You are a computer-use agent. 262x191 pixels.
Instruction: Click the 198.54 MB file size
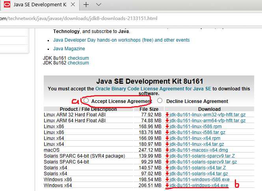[150, 180]
